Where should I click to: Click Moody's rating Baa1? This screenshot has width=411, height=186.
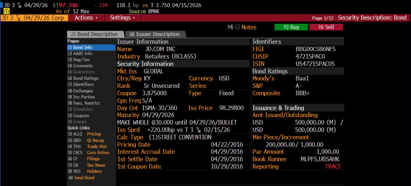point(302,79)
